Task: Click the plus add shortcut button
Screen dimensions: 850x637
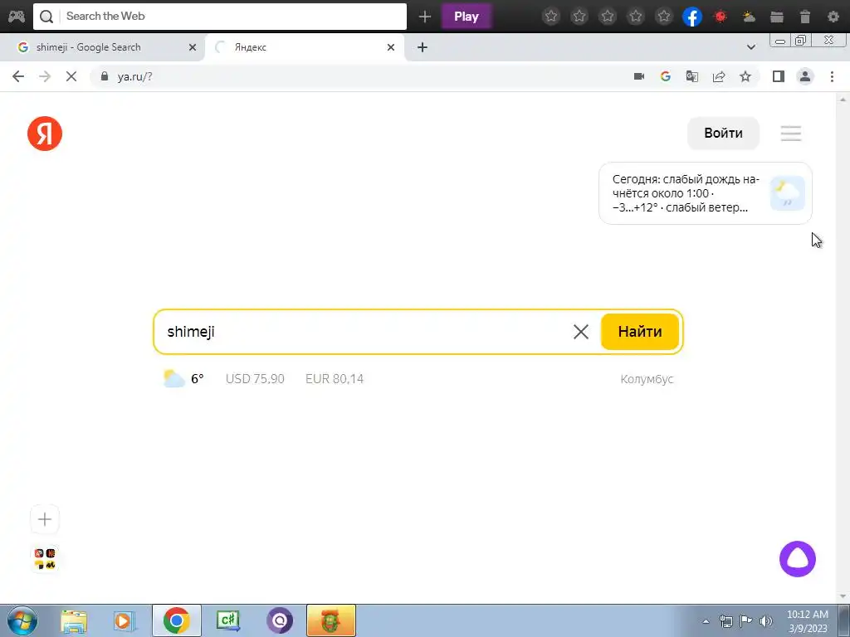Action: [x=45, y=519]
